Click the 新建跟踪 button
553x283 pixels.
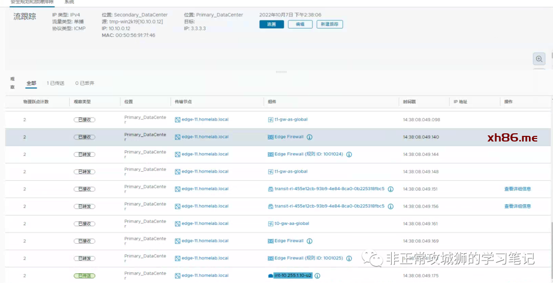point(330,25)
